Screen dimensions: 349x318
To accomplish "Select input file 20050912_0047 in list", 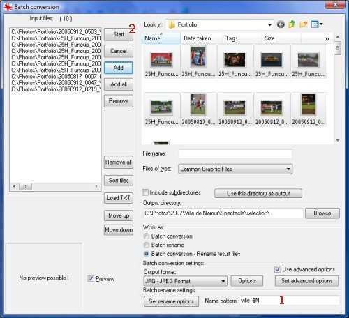I will [56, 83].
